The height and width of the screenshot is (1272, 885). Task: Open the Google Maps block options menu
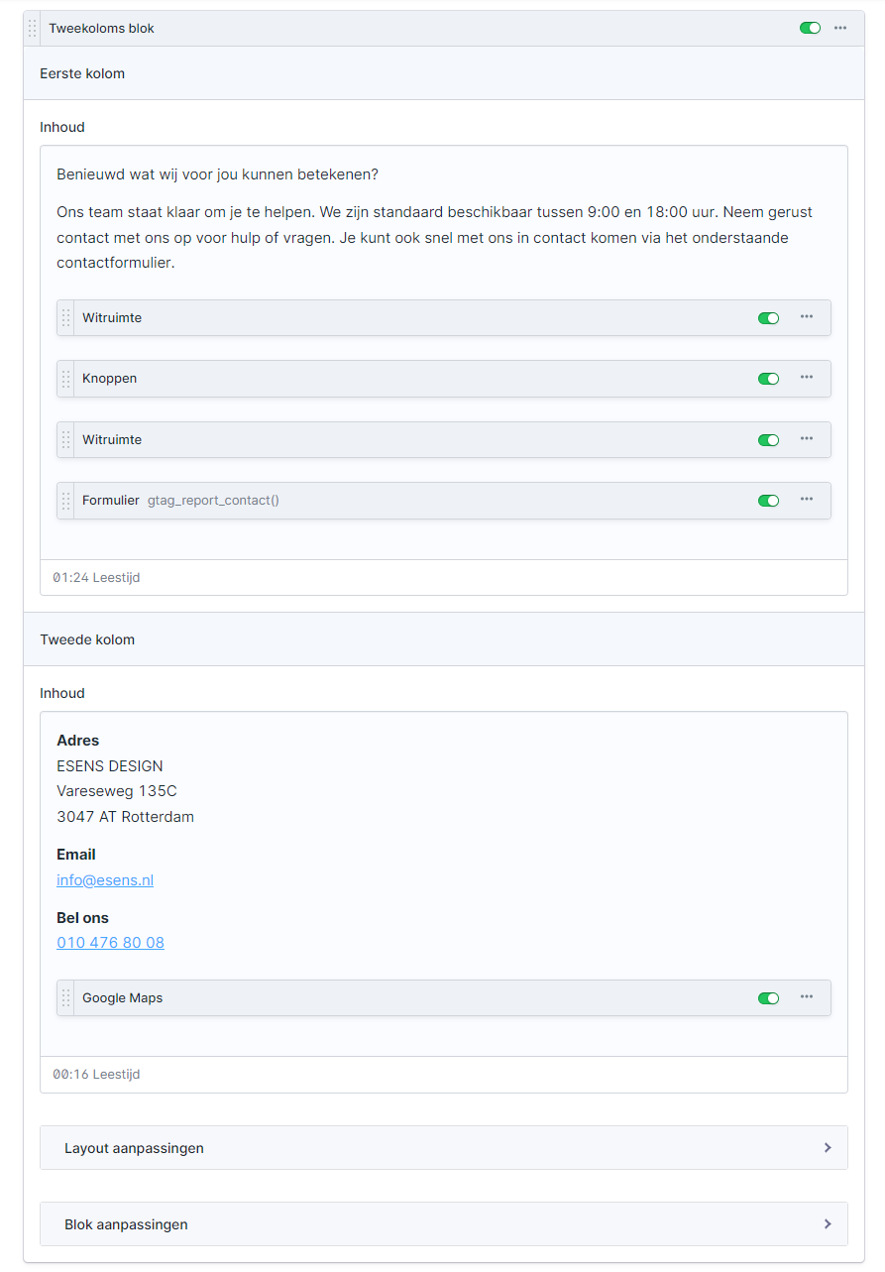pyautogui.click(x=807, y=997)
